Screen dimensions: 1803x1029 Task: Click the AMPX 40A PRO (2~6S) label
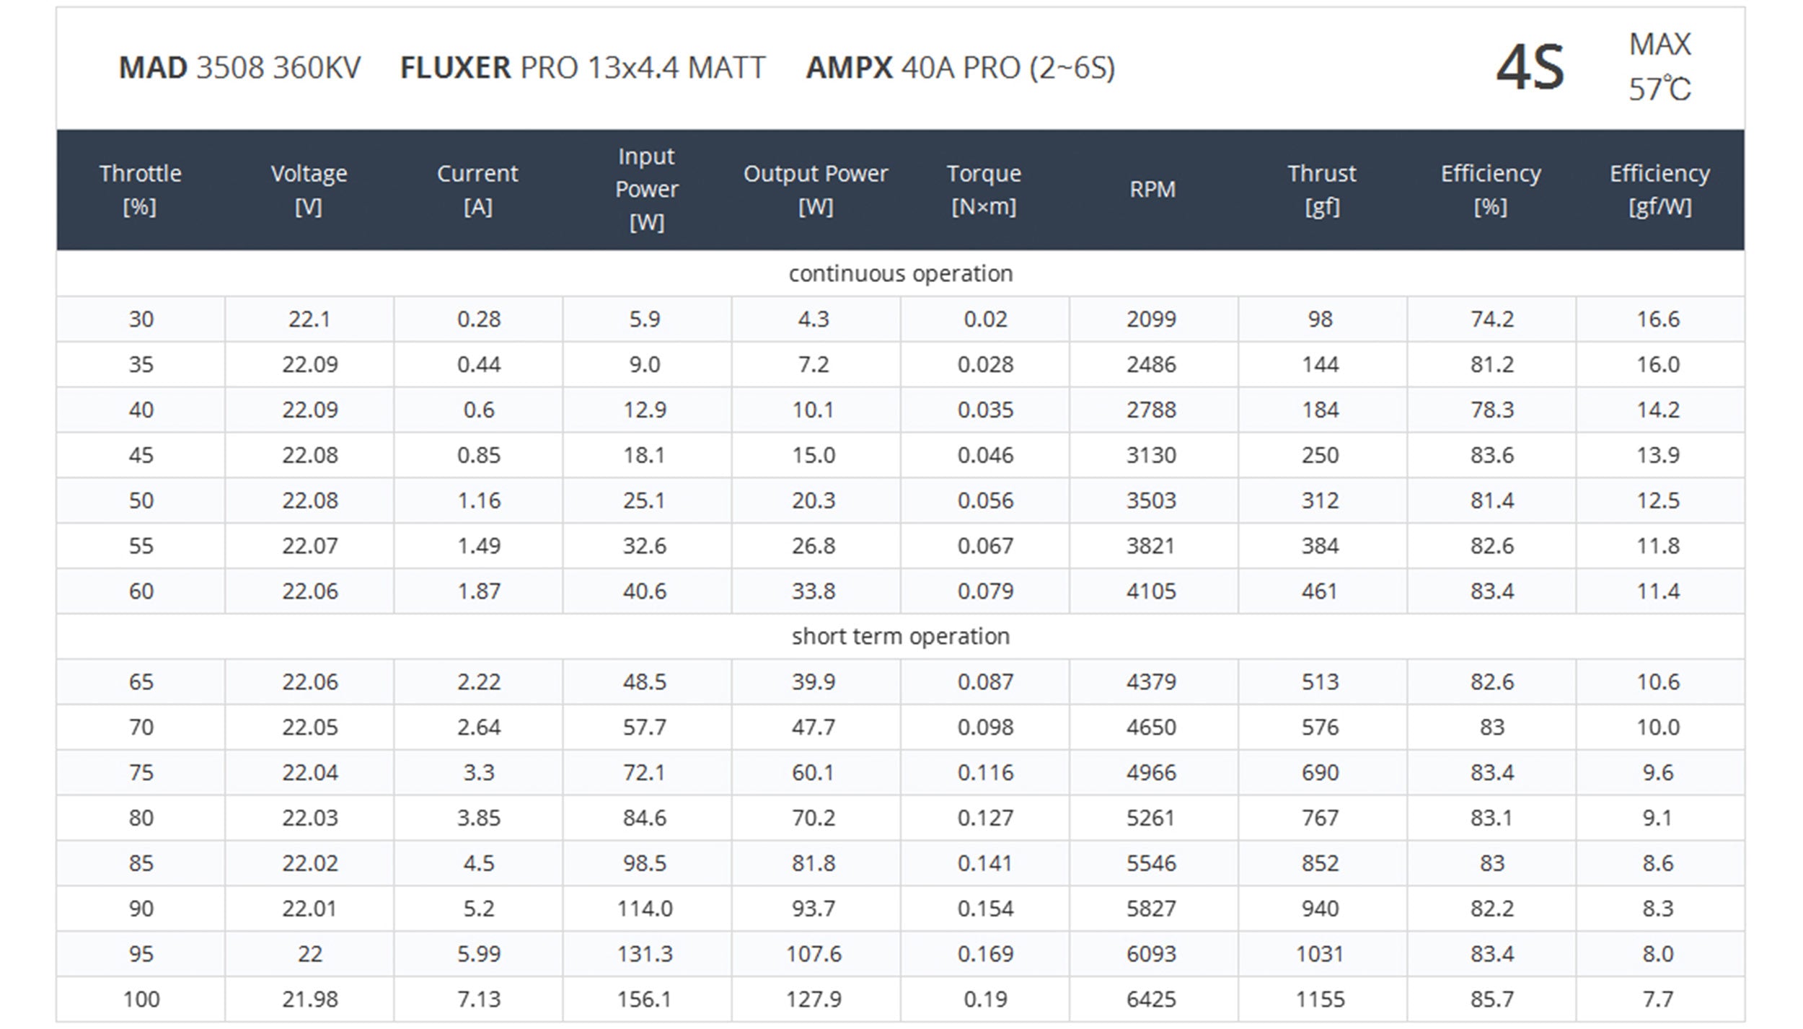click(961, 69)
